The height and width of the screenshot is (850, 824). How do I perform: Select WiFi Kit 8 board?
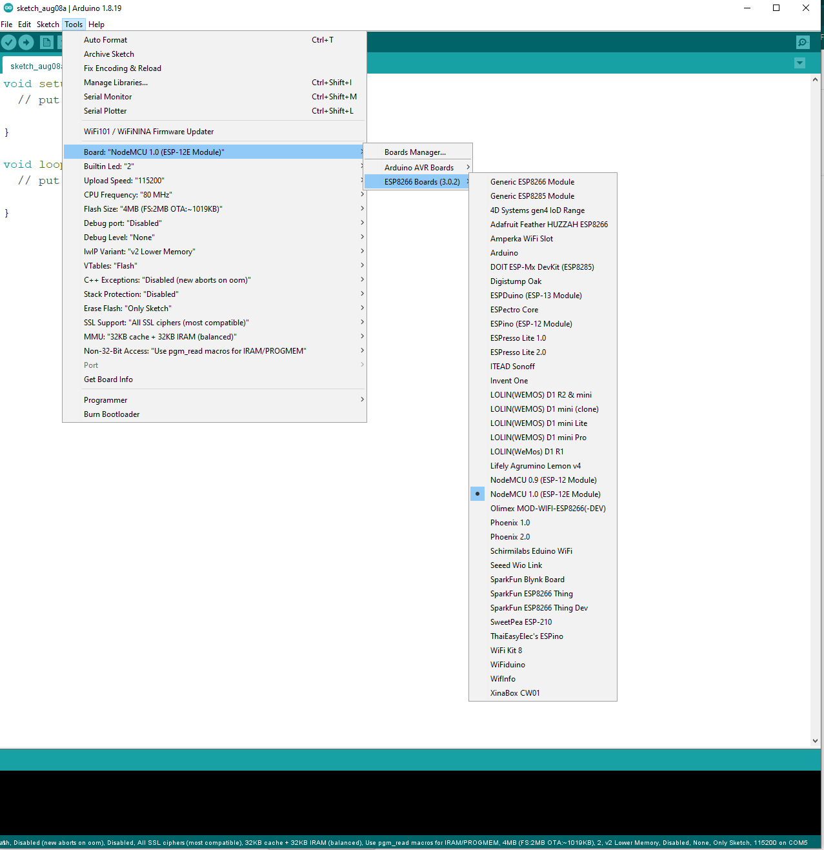pos(543,651)
